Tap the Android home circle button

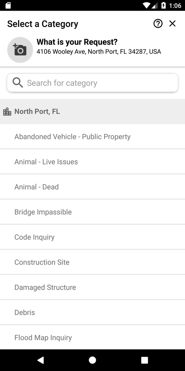92,360
